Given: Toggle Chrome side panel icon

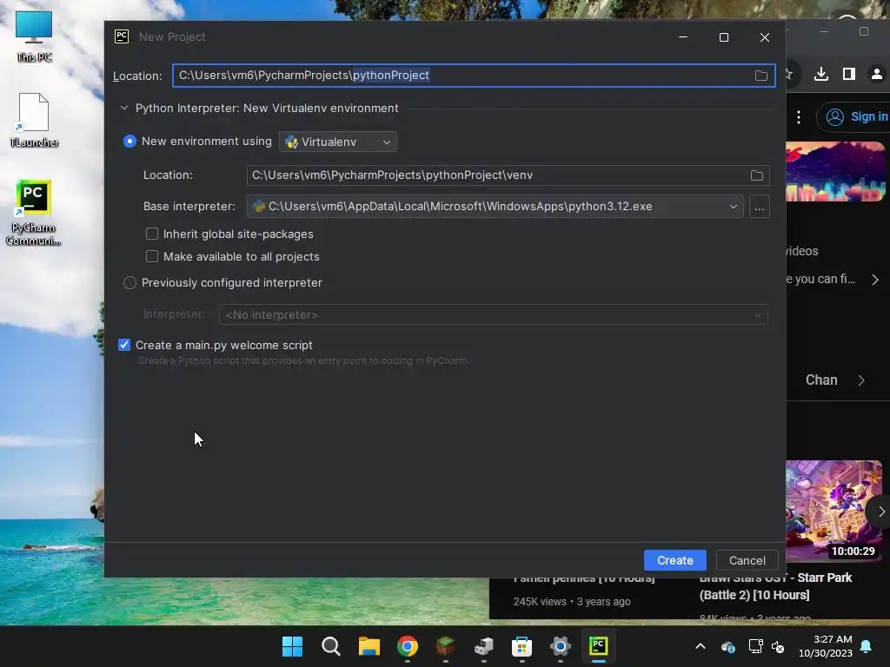Looking at the screenshot, I should (849, 75).
